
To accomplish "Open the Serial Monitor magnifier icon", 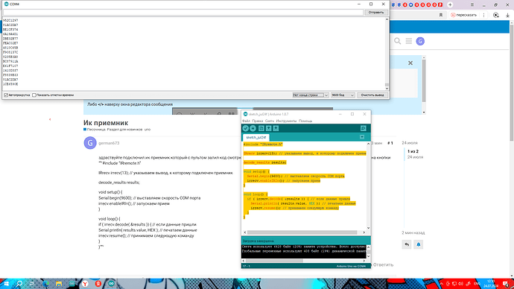I will click(x=364, y=128).
